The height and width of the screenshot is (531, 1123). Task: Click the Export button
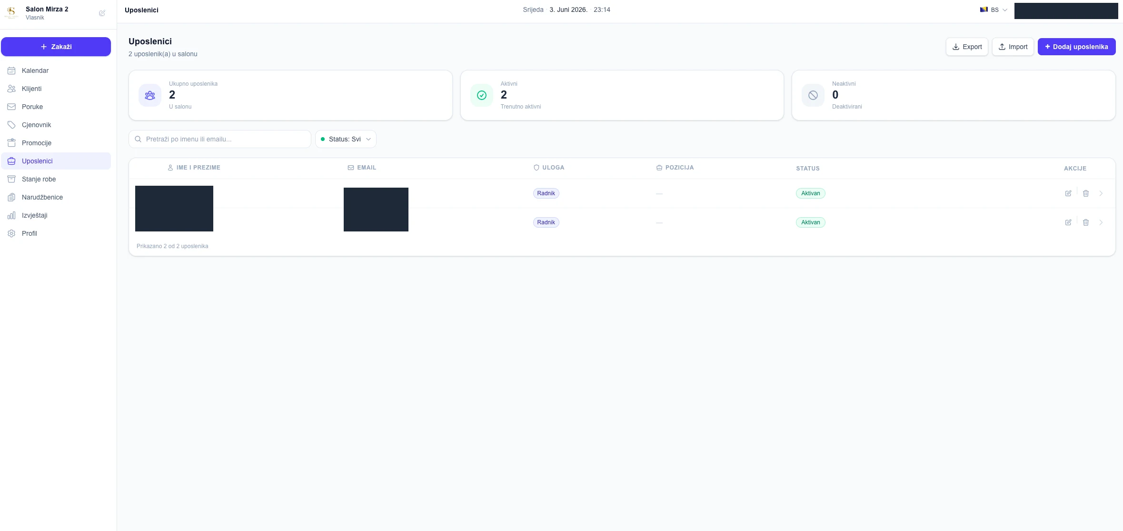(967, 47)
